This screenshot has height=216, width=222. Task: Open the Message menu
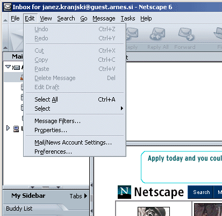click(104, 18)
